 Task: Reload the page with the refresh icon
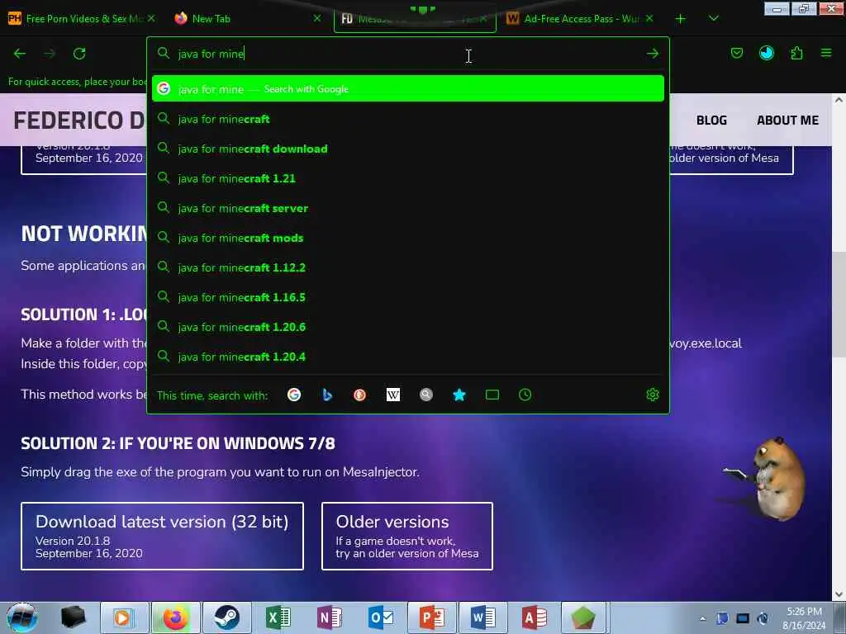[79, 54]
